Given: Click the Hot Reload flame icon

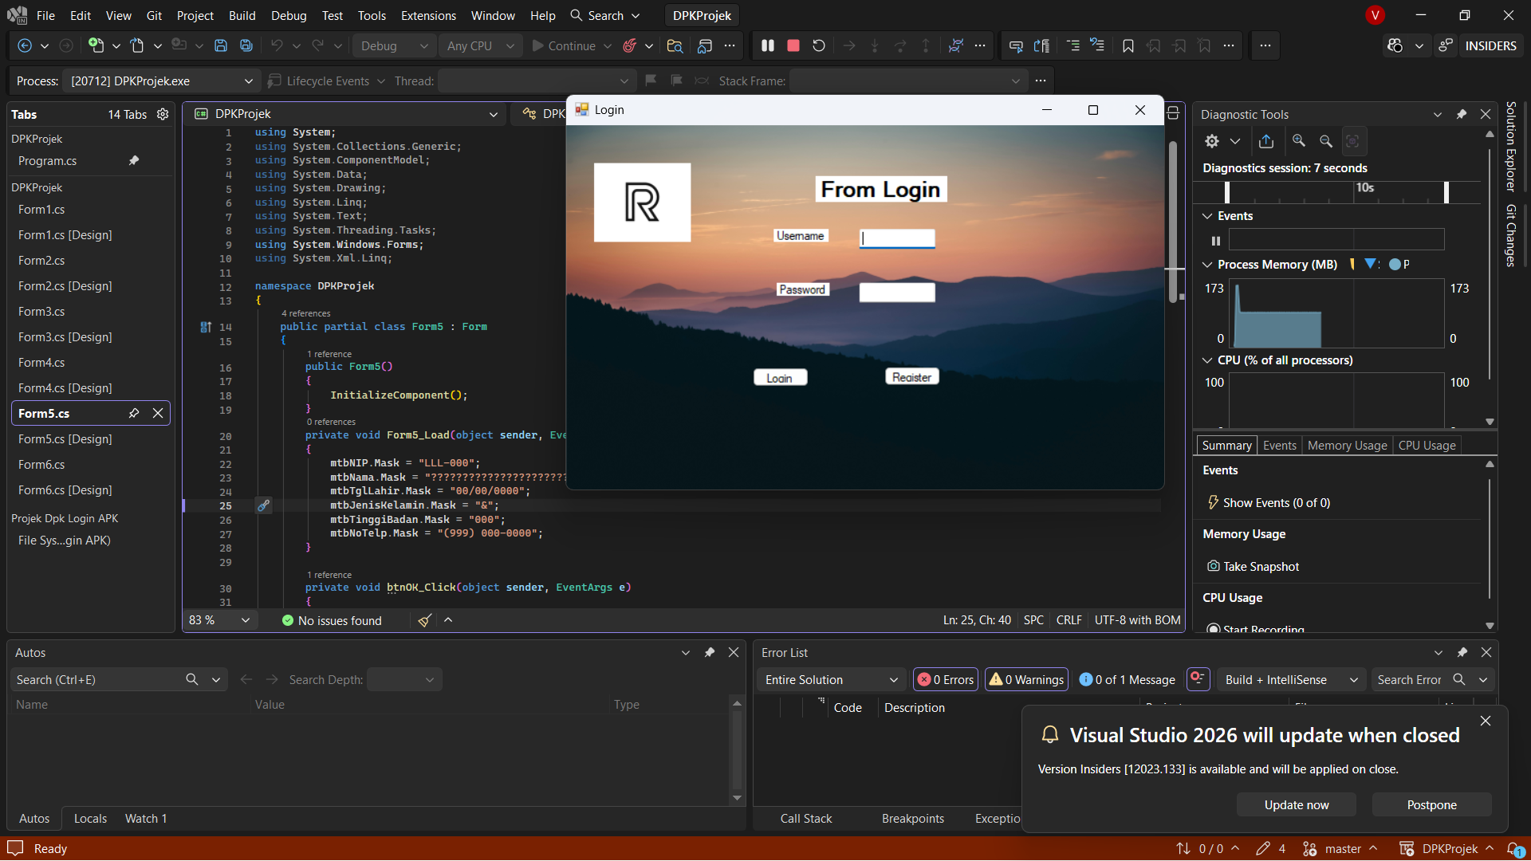Looking at the screenshot, I should [x=629, y=46].
